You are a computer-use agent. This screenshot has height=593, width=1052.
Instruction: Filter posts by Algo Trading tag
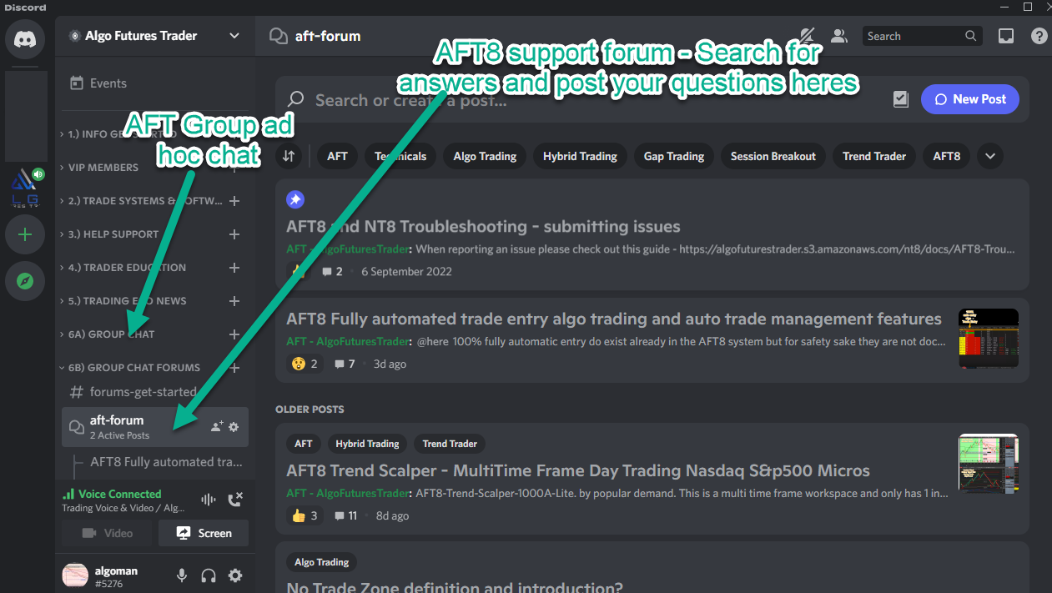tap(485, 156)
